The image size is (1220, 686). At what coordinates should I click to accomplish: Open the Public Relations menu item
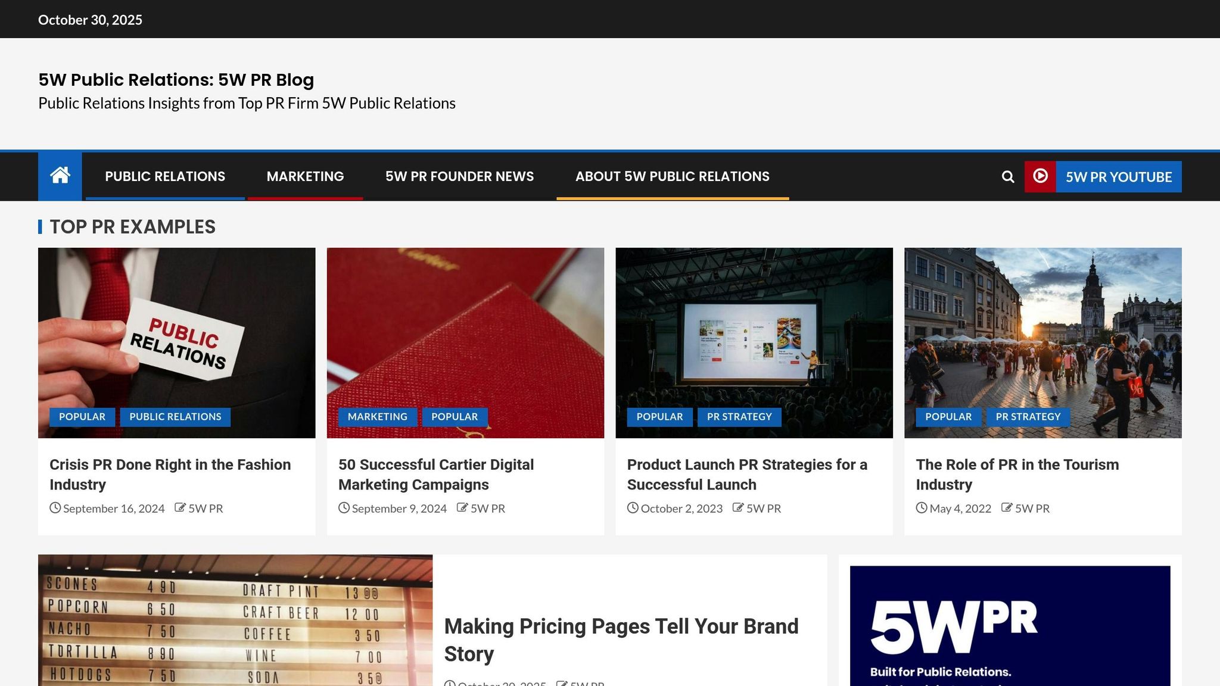165,176
